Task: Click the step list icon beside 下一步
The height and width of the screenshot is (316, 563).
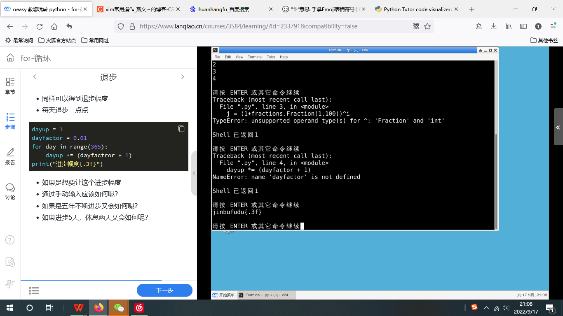Action: point(34,290)
